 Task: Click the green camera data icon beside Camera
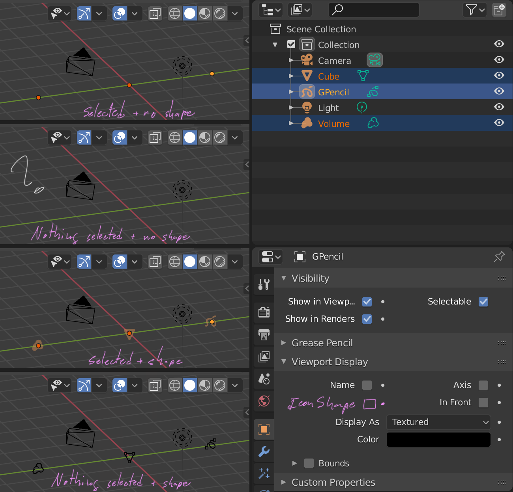pos(375,60)
